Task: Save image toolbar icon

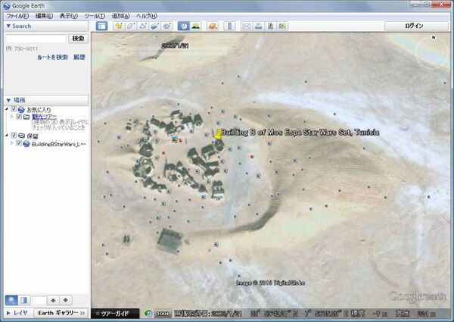Action: point(270,26)
